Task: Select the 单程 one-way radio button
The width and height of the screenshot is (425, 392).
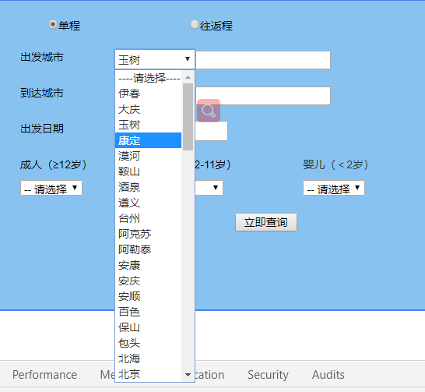Action: pyautogui.click(x=53, y=24)
